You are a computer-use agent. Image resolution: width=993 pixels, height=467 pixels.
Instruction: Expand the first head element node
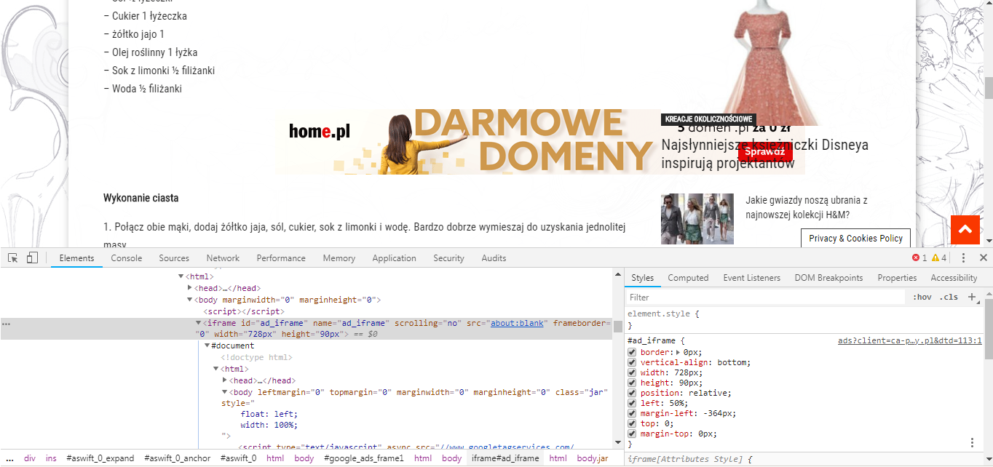tap(190, 288)
